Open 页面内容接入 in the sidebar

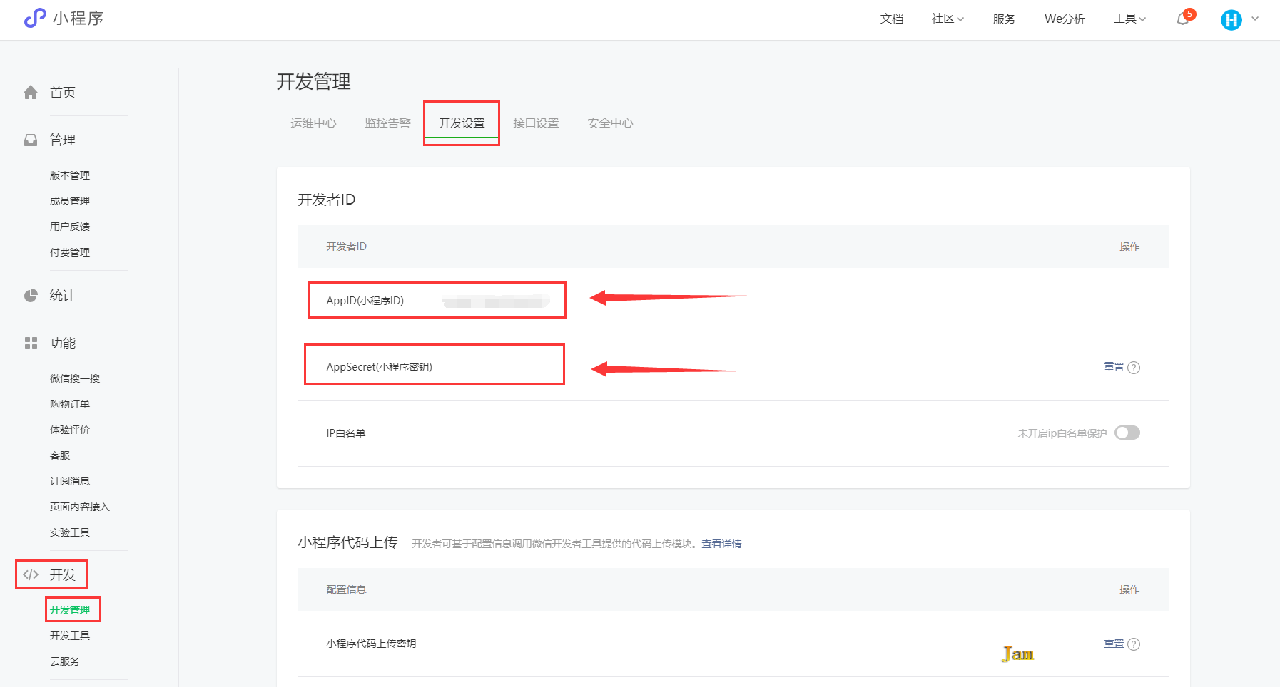pyautogui.click(x=80, y=507)
